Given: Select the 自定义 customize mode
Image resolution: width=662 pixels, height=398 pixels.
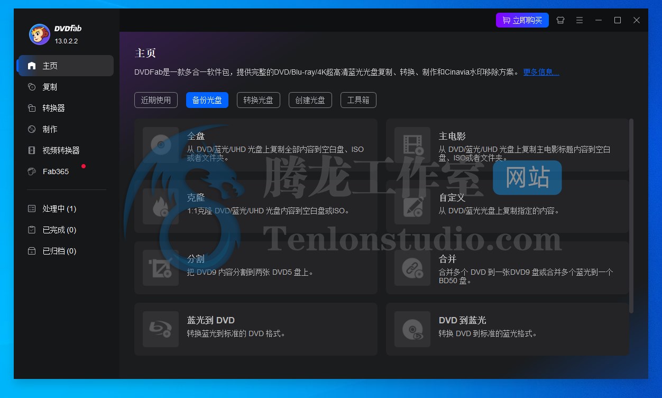Looking at the screenshot, I should pyautogui.click(x=508, y=206).
